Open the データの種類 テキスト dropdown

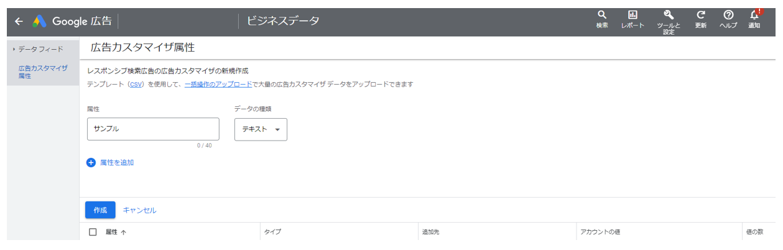click(x=261, y=129)
